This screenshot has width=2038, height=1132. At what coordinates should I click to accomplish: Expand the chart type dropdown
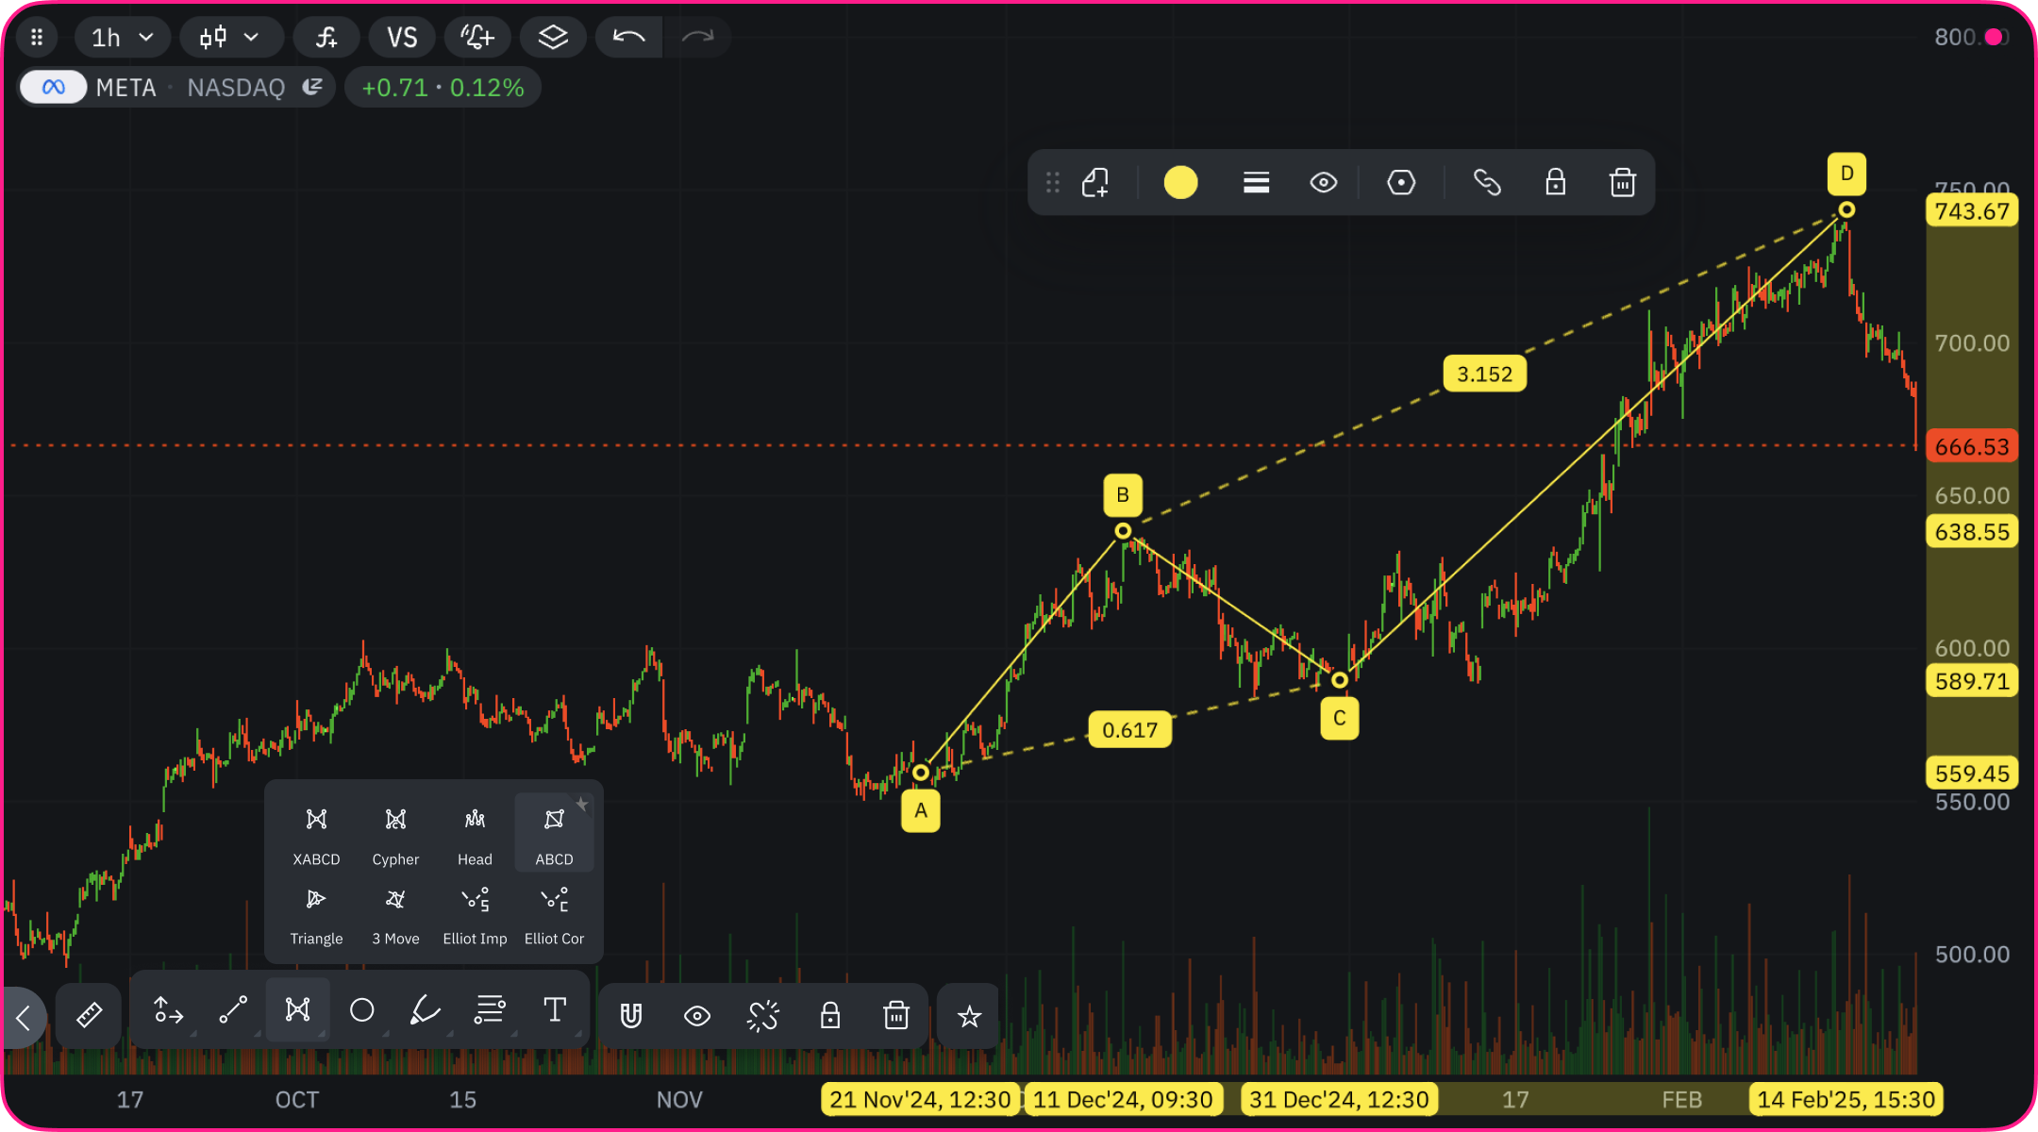(230, 38)
